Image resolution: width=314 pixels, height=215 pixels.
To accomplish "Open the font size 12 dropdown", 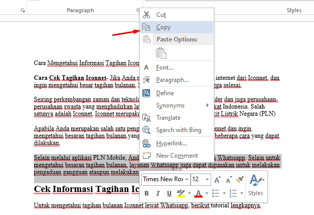I will (207, 179).
